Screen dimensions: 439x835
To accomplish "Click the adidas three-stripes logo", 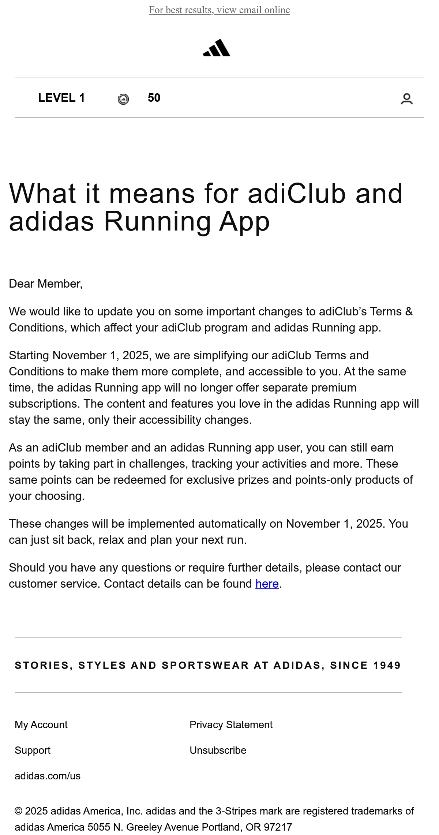I will (x=217, y=48).
